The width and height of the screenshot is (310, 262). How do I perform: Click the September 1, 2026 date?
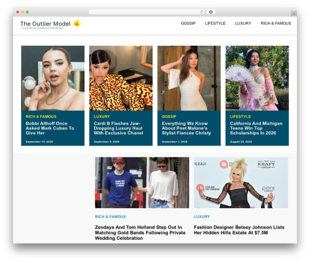pyautogui.click(x=175, y=142)
